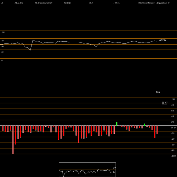Image resolution: width=177 pixels, height=177 pixels.
Task: Click the shorter green MR bar near right
Action: click(144, 125)
